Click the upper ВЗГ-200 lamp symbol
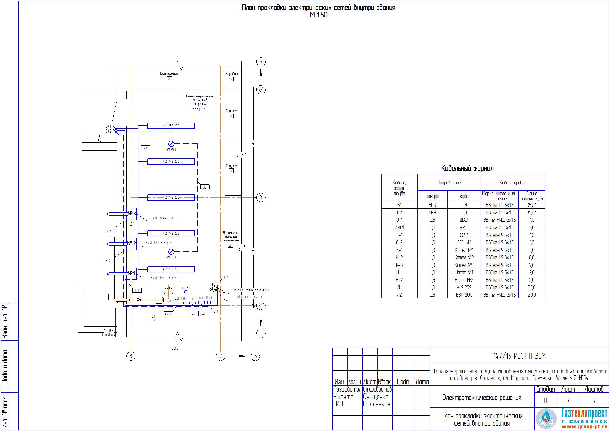Image resolution: width=610 pixels, height=431 pixels. click(171, 144)
